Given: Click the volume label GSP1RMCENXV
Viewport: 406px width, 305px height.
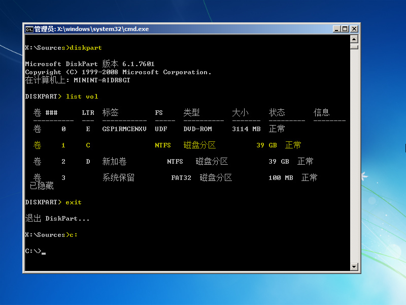Looking at the screenshot, I should point(124,129).
